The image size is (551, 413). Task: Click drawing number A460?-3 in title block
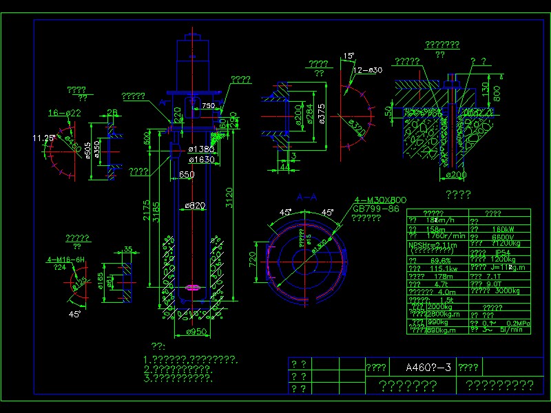point(428,368)
